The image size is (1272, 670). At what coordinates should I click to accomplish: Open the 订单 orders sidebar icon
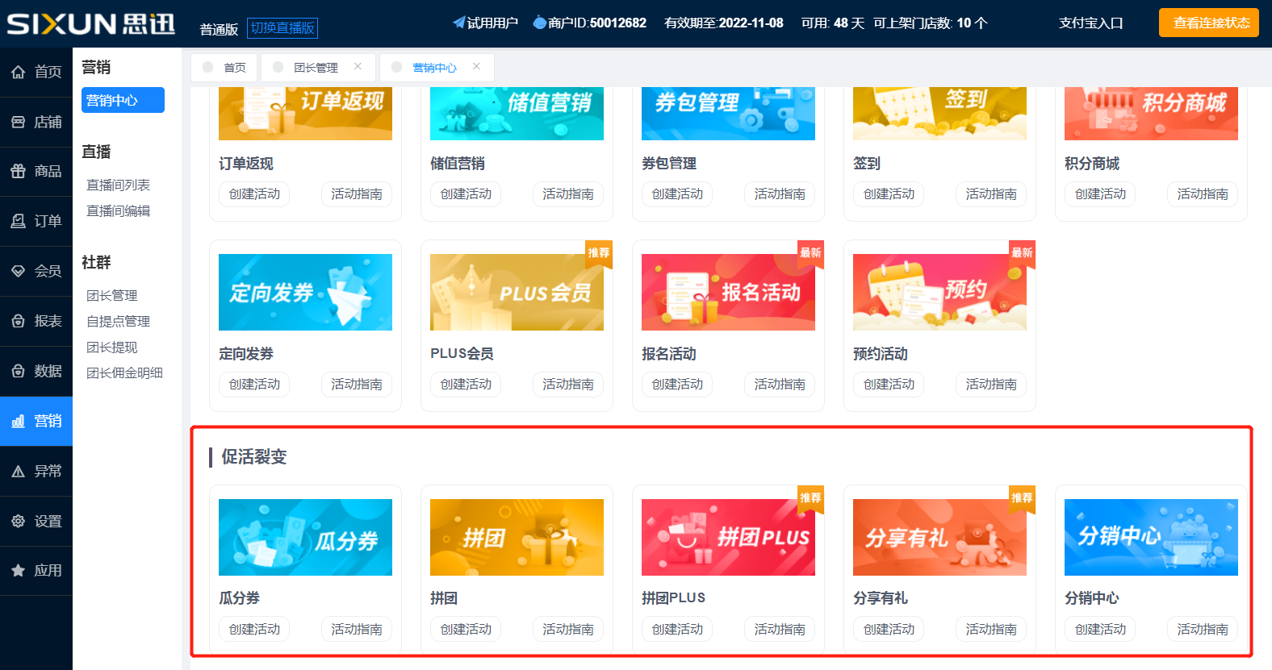pyautogui.click(x=19, y=222)
